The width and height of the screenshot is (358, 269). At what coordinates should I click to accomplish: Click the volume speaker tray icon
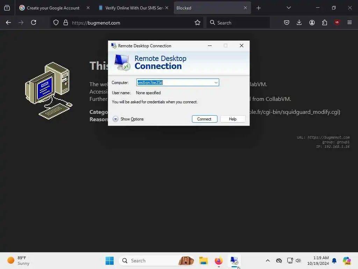pos(298,261)
